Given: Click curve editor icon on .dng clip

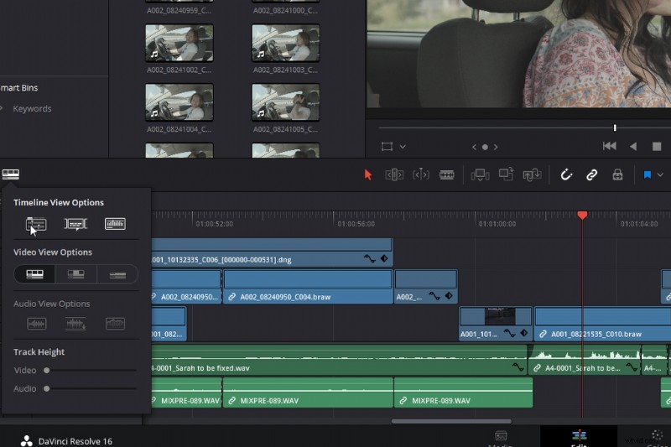Looking at the screenshot, I should [369, 258].
